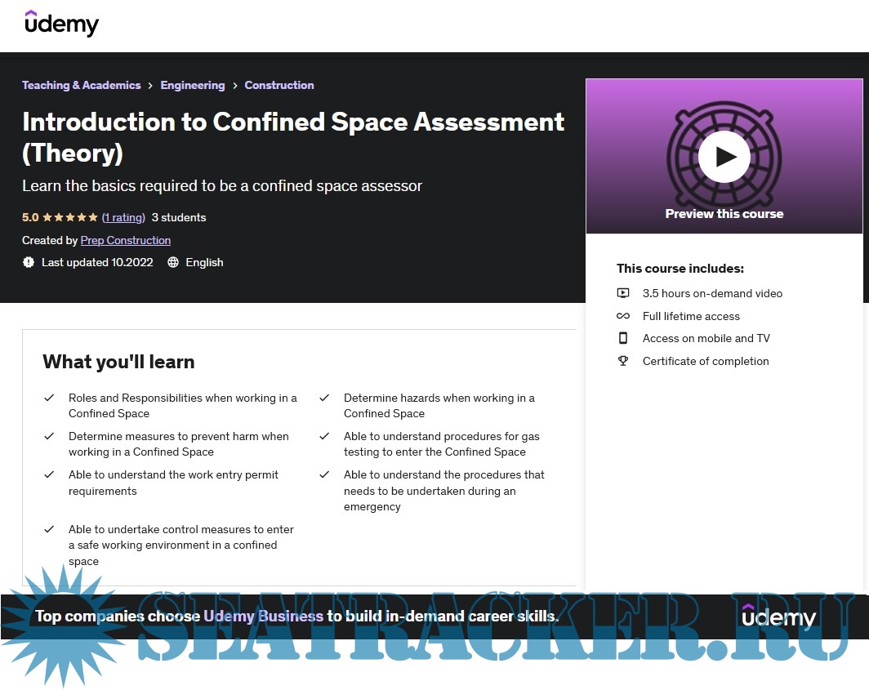Screen dimensions: 869x690
Task: Click the infinity icon for lifetime access
Action: [623, 316]
